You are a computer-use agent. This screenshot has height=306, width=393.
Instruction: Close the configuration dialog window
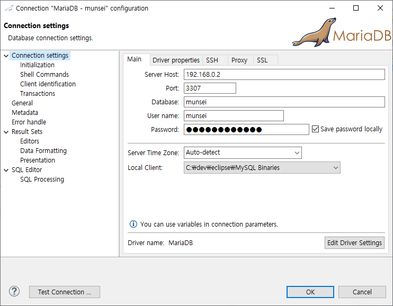coord(380,8)
